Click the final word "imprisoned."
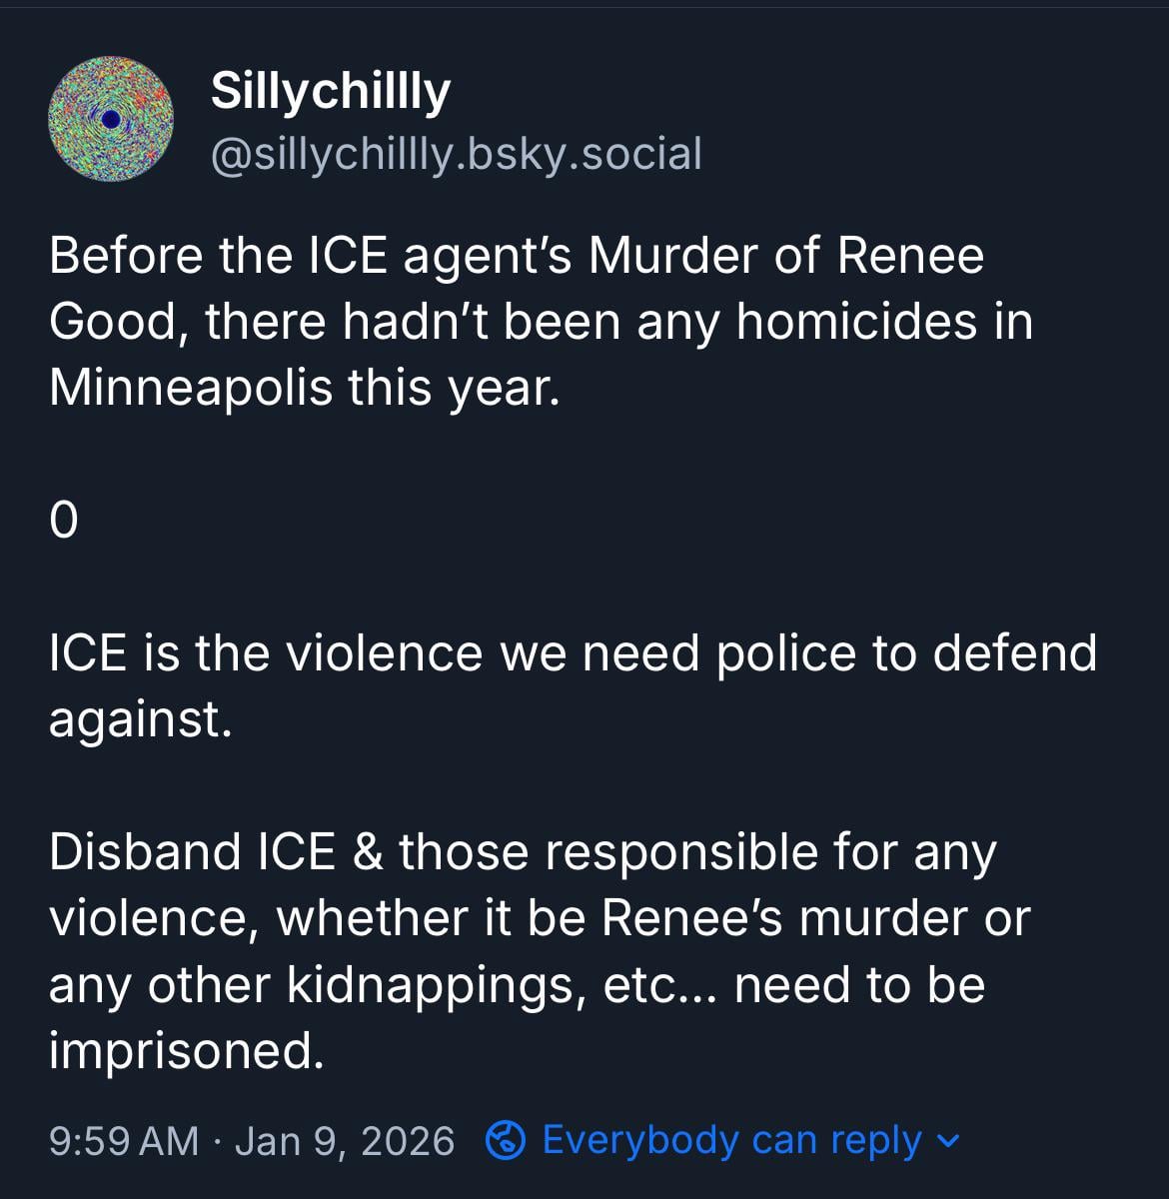 187,1050
